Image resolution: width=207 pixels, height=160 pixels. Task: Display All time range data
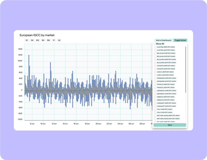[59, 40]
